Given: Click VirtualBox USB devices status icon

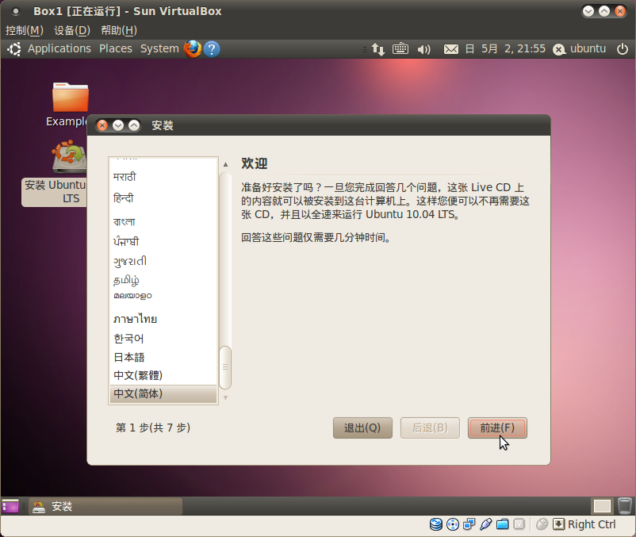Looking at the screenshot, I should pos(486,524).
